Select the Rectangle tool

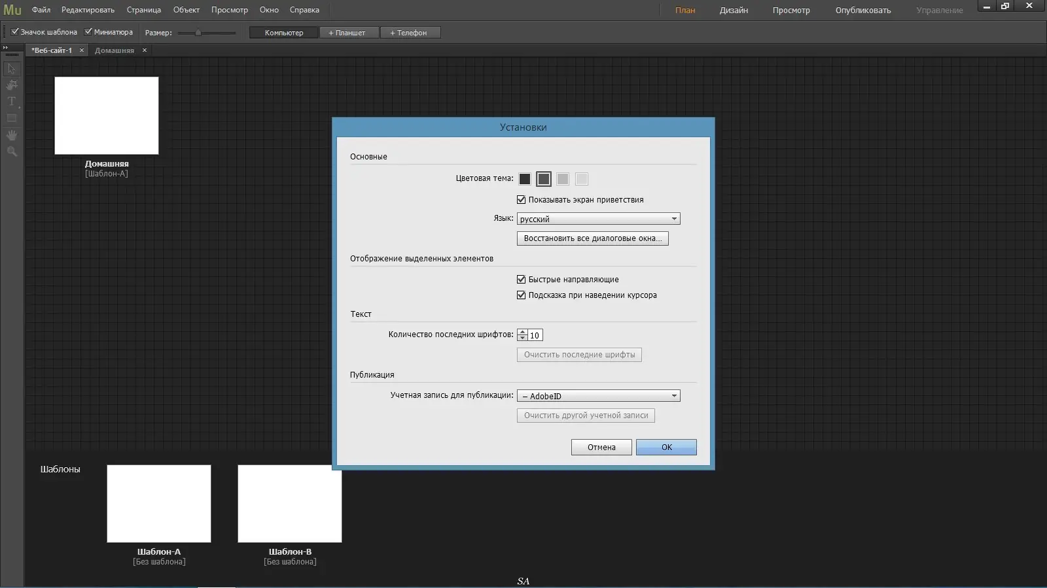(x=11, y=118)
